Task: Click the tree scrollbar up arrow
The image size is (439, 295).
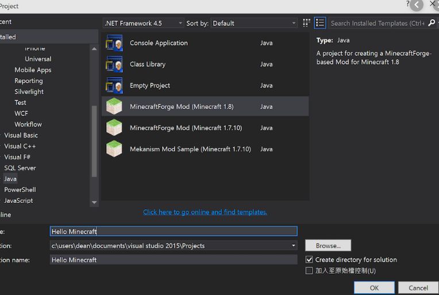Action: (x=94, y=49)
